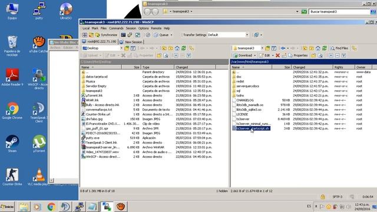Open the Mark menu
Image resolution: width=377 pixels, height=212 pixels.
click(95, 28)
